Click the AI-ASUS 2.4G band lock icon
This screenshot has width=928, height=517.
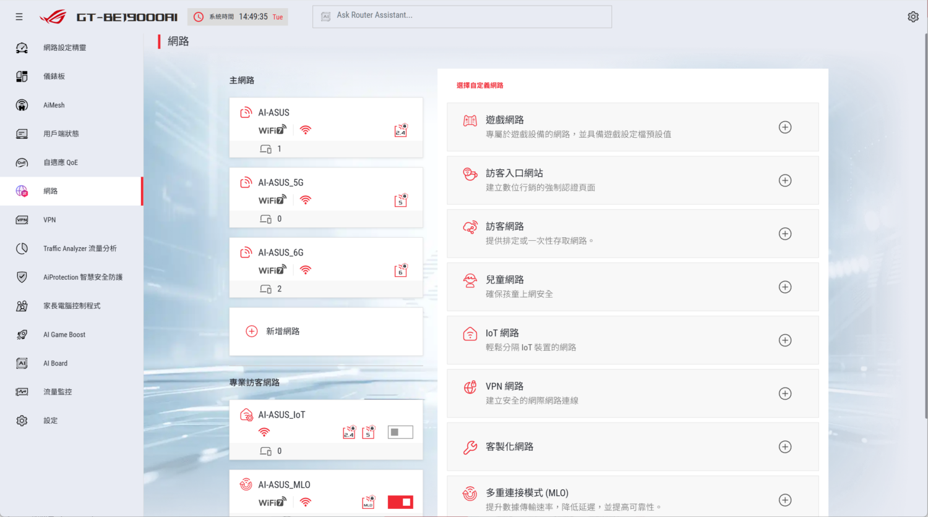(401, 130)
